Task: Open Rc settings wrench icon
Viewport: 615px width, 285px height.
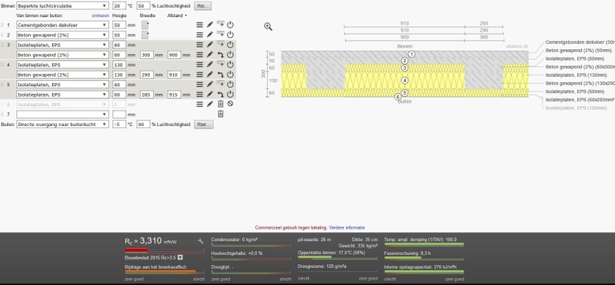Action: coord(201,241)
